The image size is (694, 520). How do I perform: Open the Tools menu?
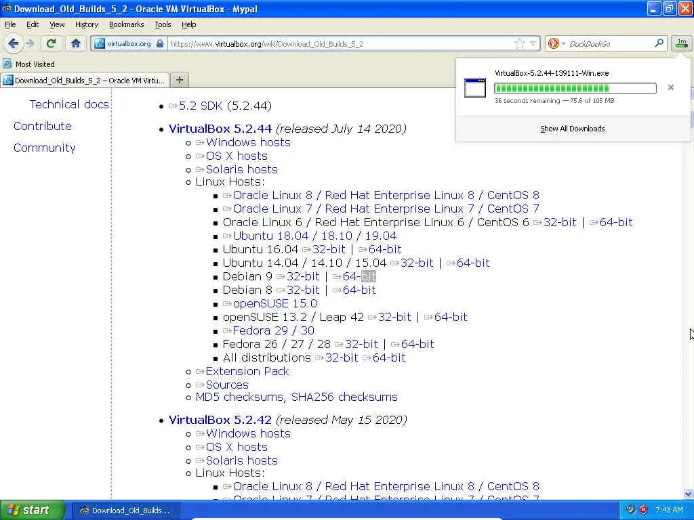tap(163, 24)
